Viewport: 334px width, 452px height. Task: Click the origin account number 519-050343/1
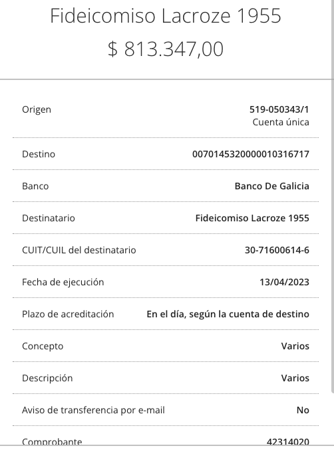[279, 109]
